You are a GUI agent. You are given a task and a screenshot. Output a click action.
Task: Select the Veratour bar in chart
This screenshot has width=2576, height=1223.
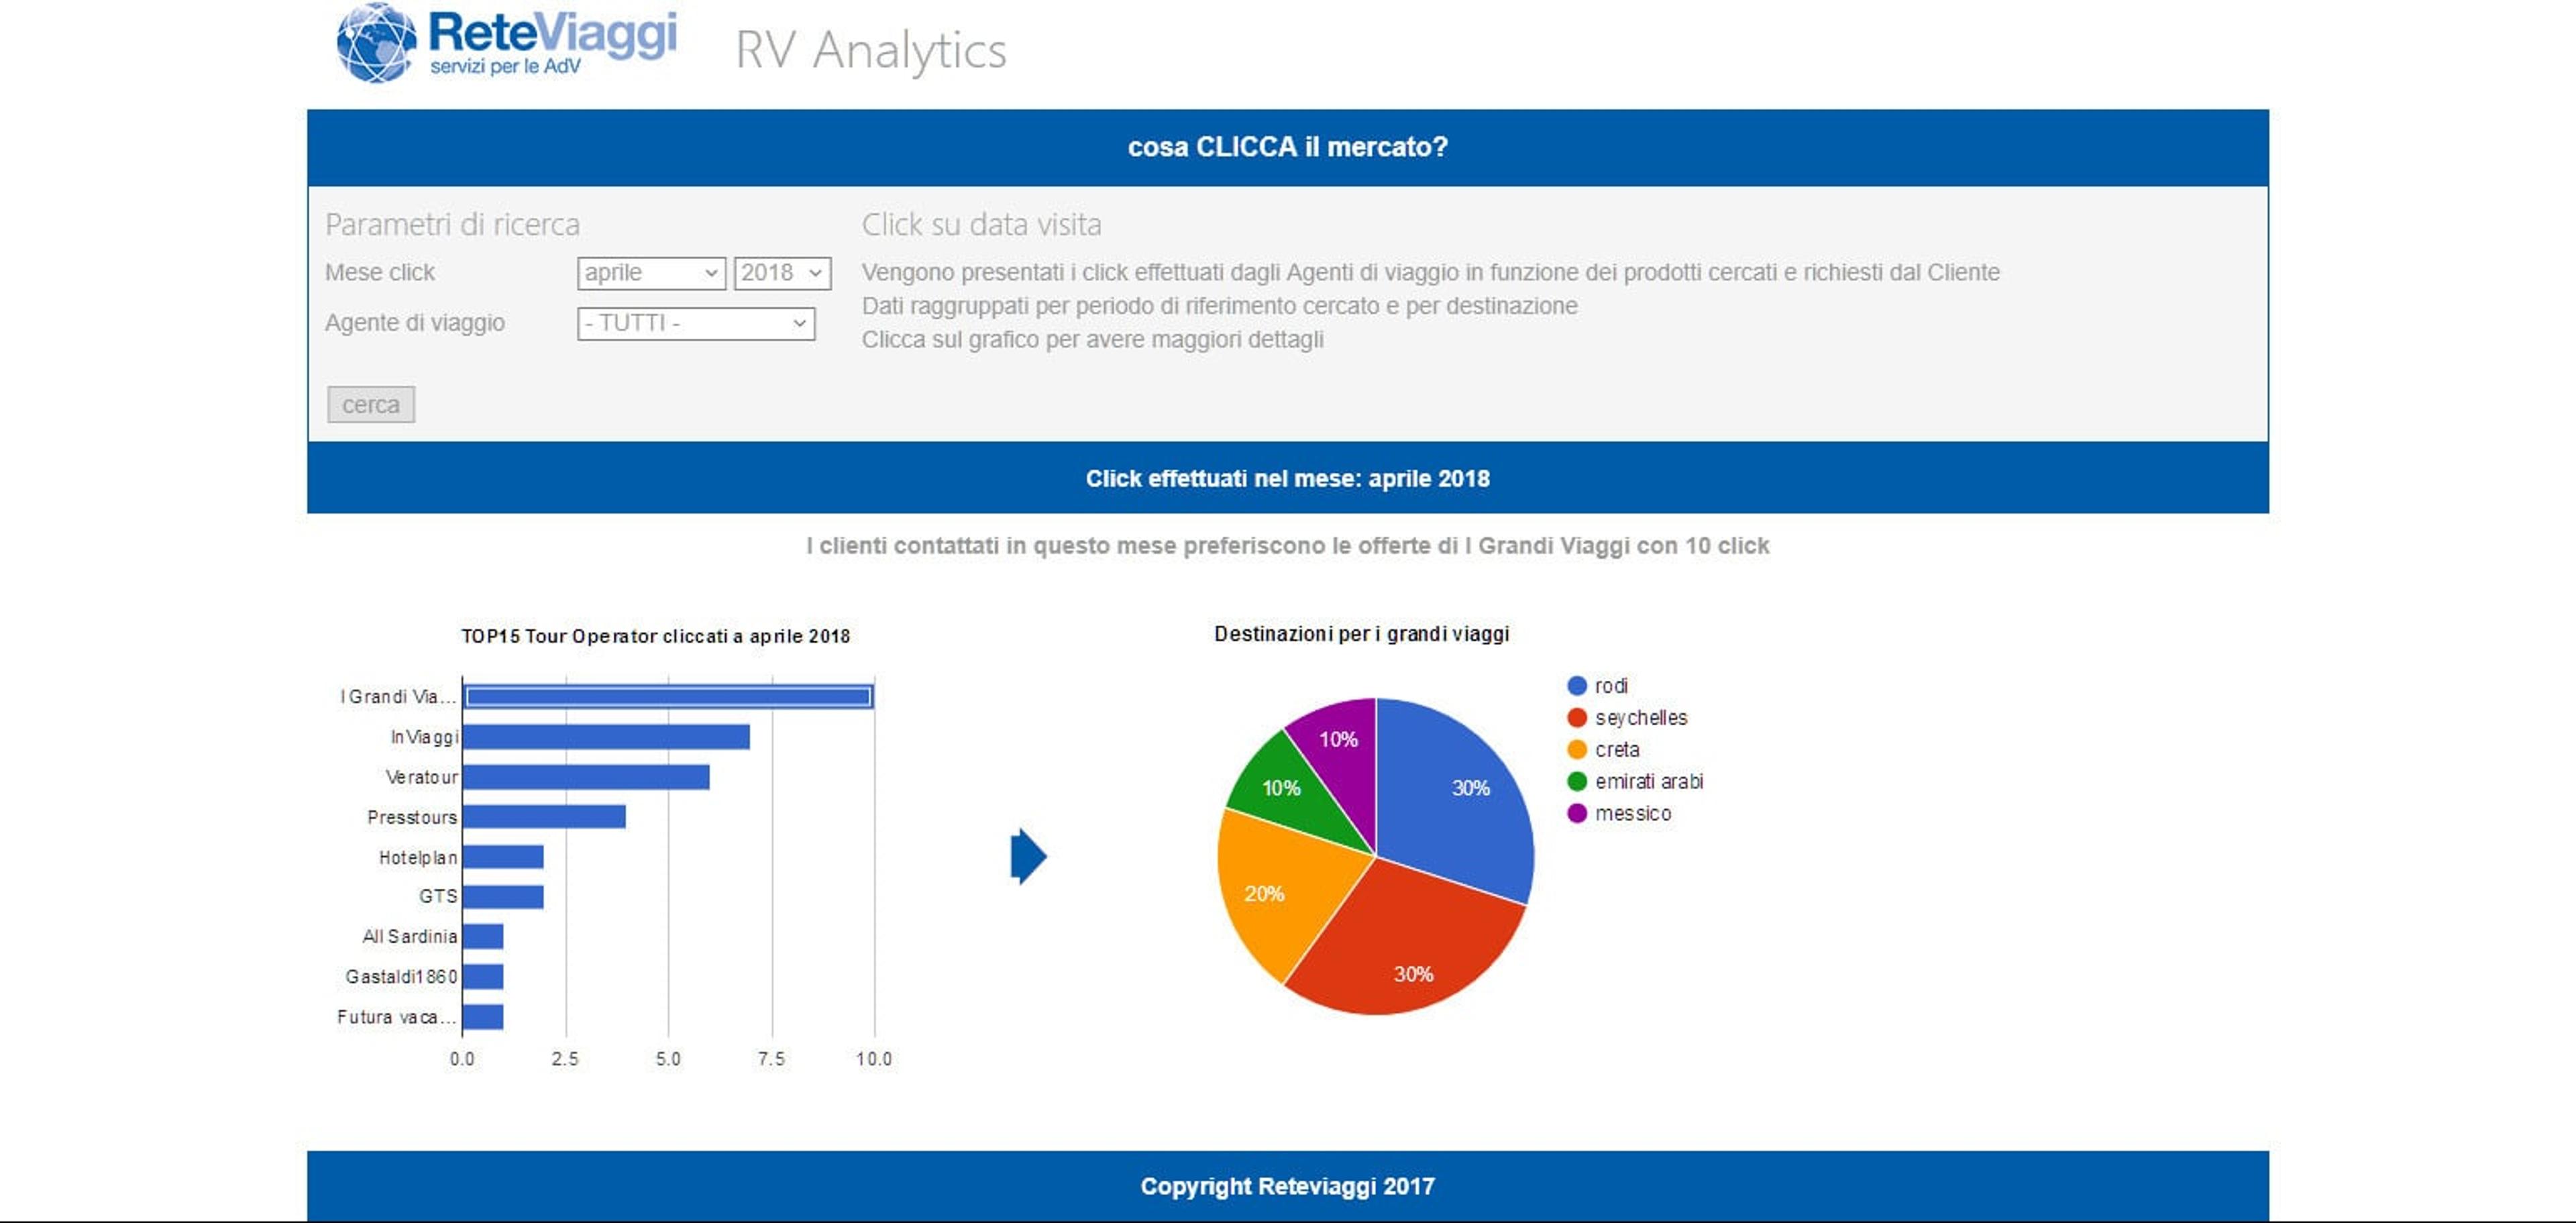pos(586,777)
